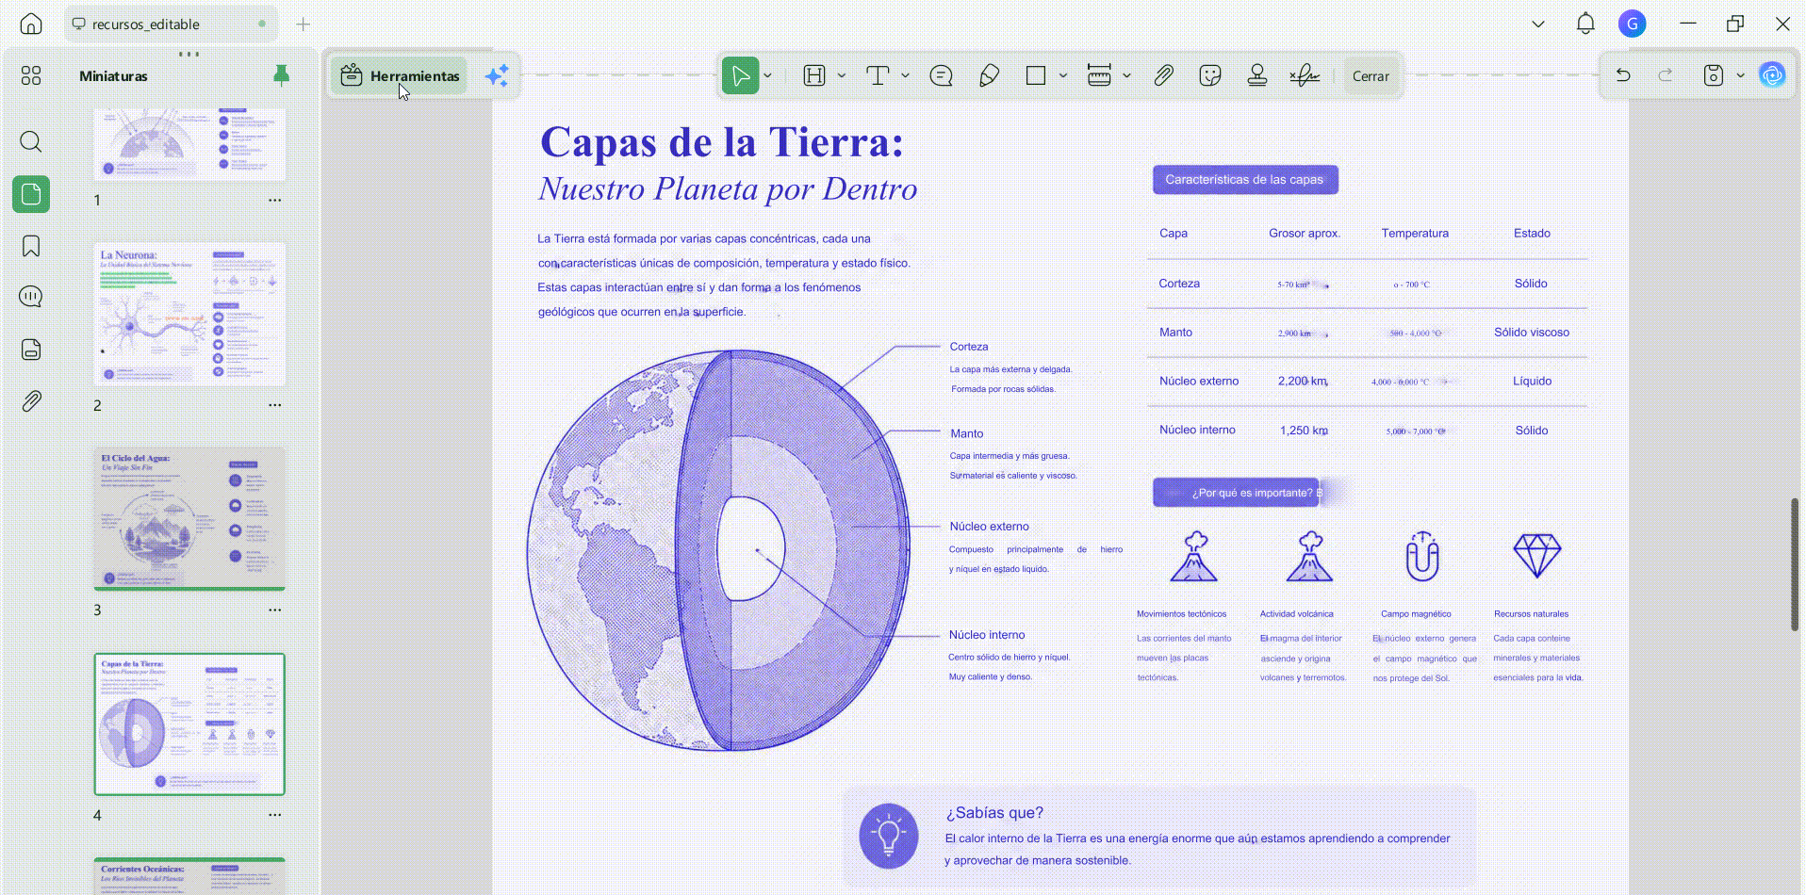Go to the Home screen icon

pyautogui.click(x=31, y=24)
